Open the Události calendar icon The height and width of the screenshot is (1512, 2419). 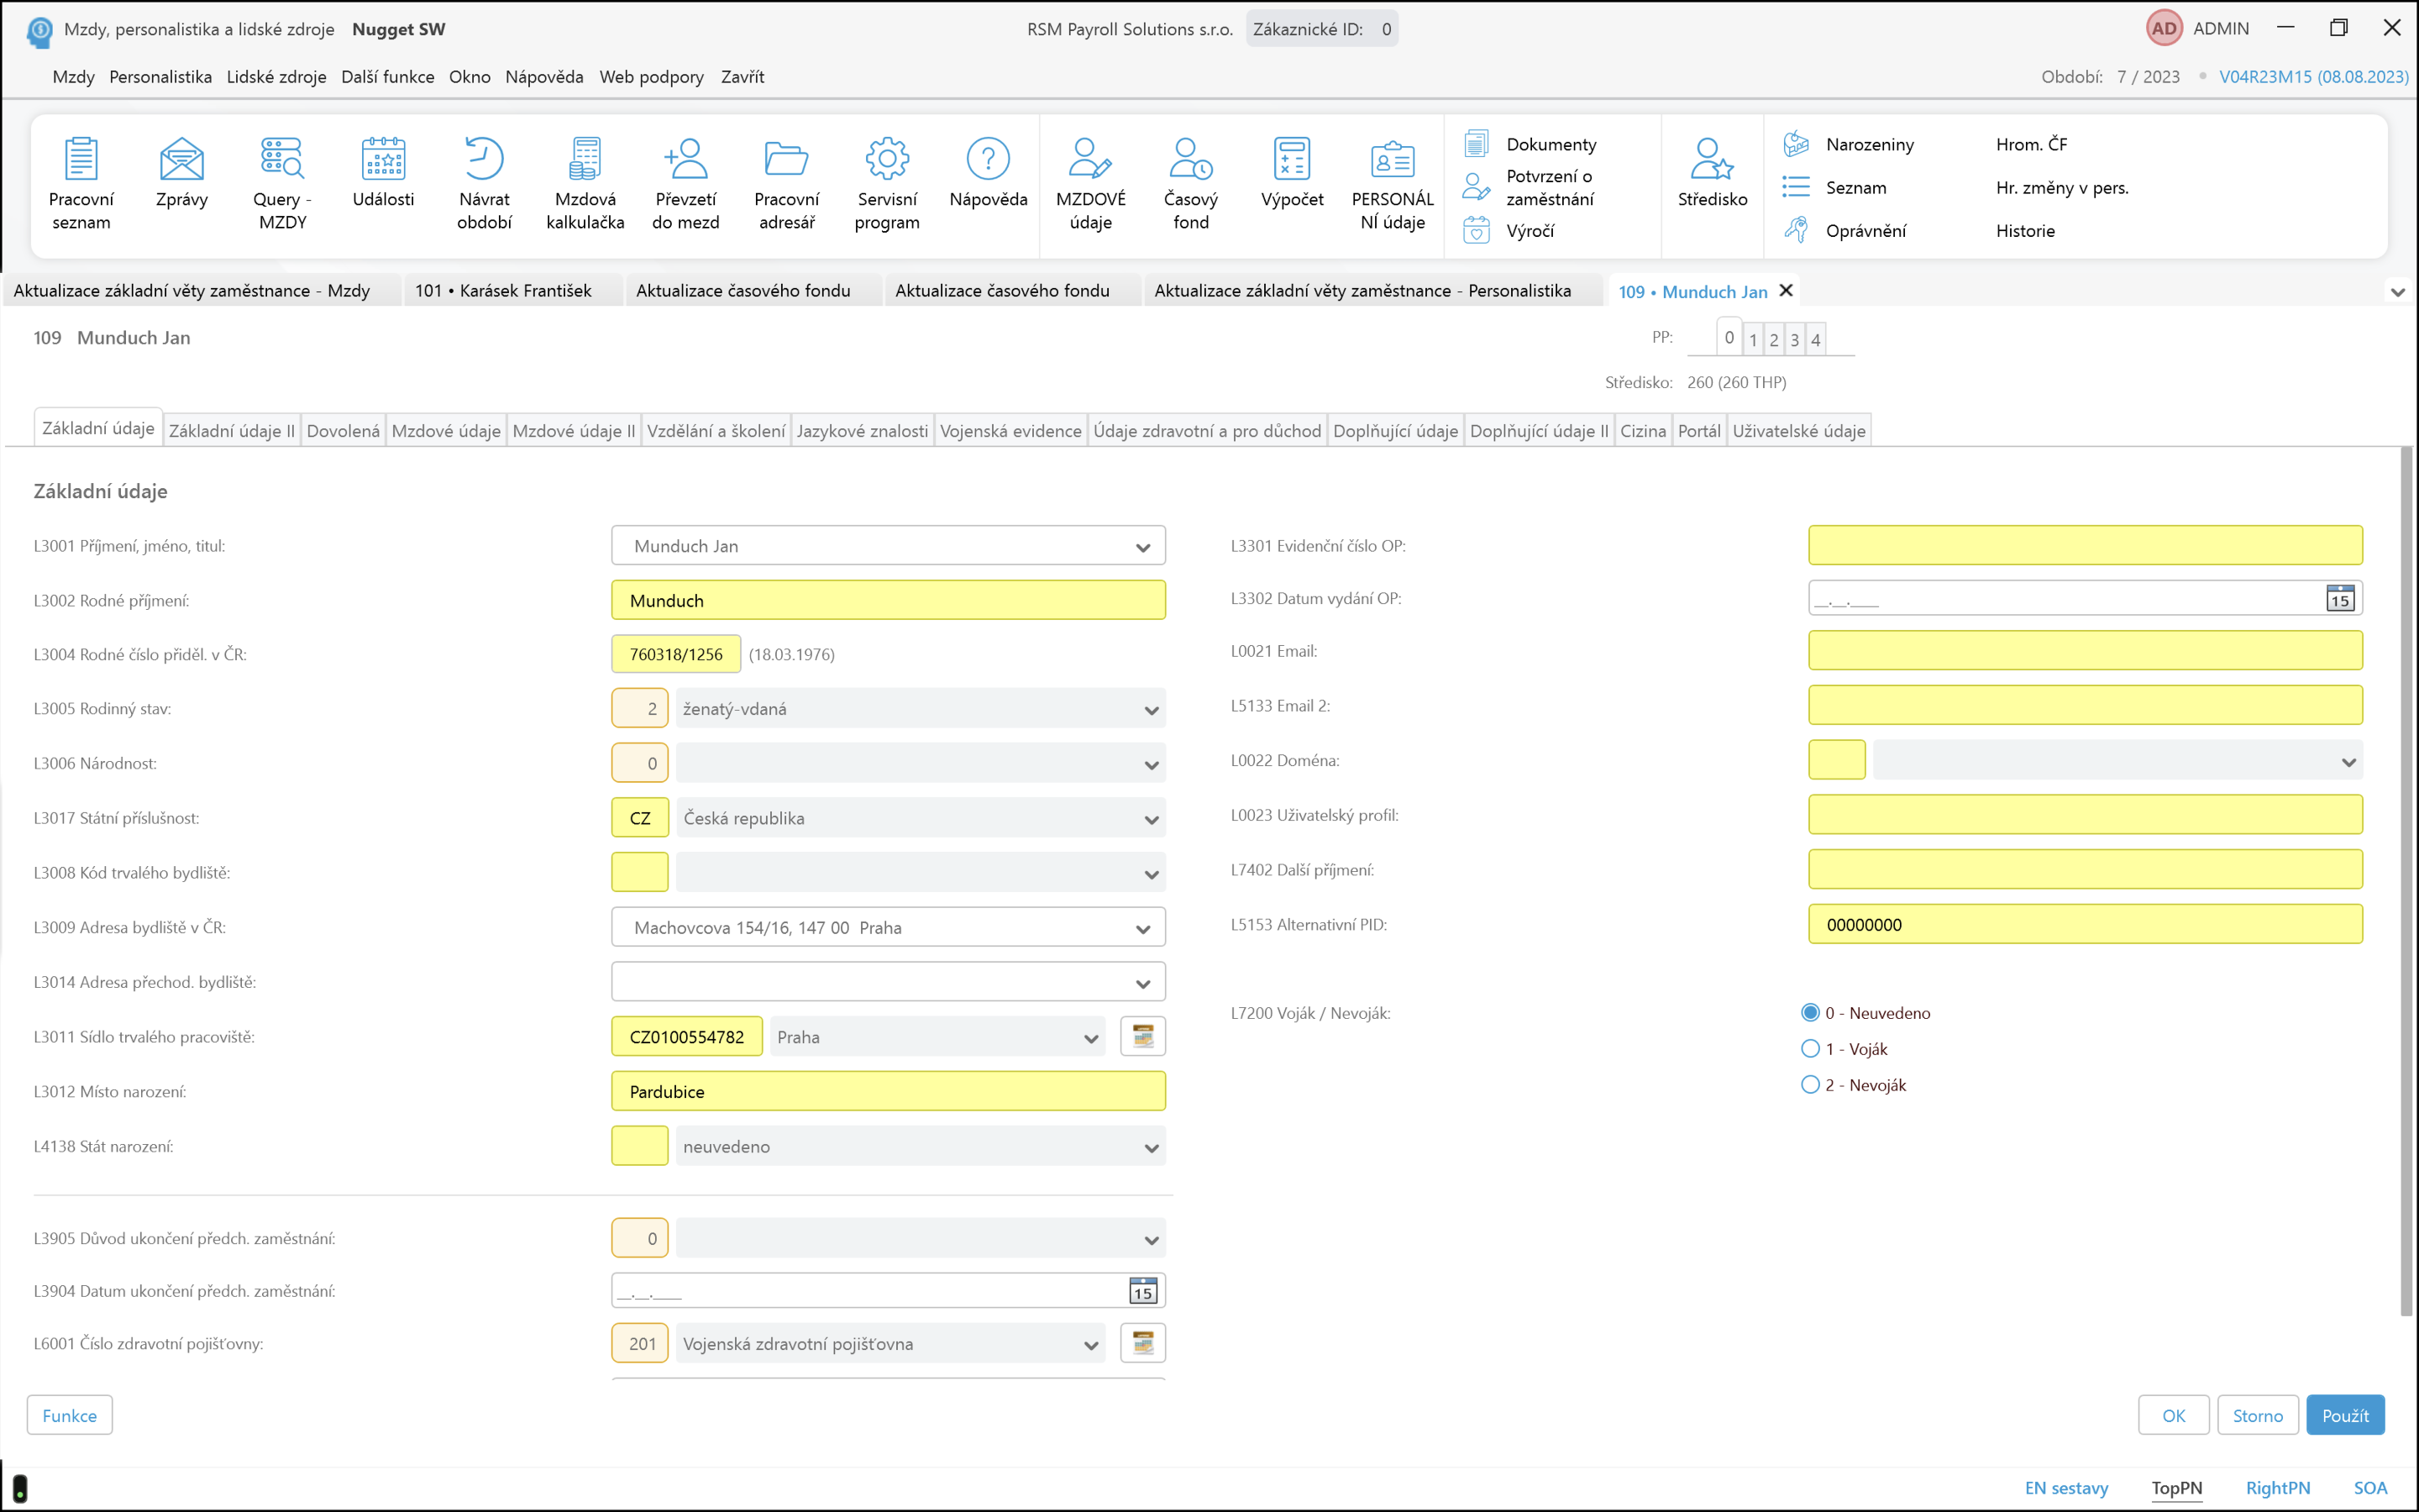[383, 173]
